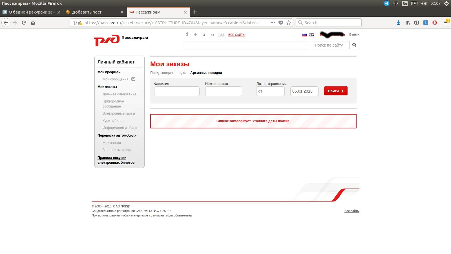Click the Выйти logout link

[x=354, y=34]
